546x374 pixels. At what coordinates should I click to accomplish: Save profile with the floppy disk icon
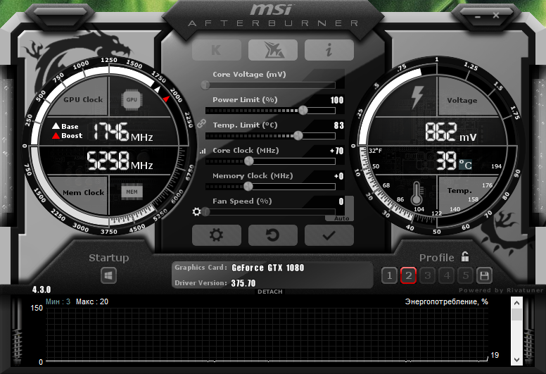coord(484,275)
